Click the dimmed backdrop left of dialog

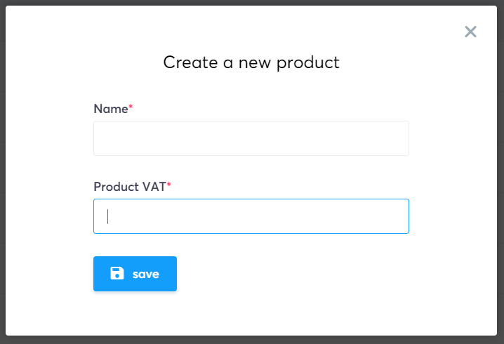coord(3,172)
